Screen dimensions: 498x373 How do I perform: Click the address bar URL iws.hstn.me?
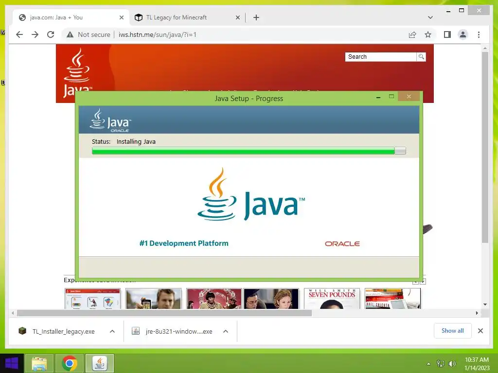coord(157,34)
